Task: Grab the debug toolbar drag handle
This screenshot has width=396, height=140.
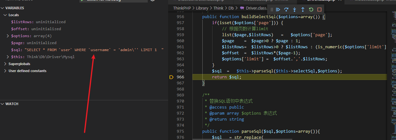Action: pos(272,10)
